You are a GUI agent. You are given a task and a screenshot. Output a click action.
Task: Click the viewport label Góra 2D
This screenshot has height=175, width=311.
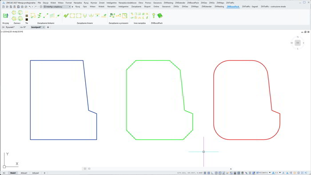pos(12,32)
